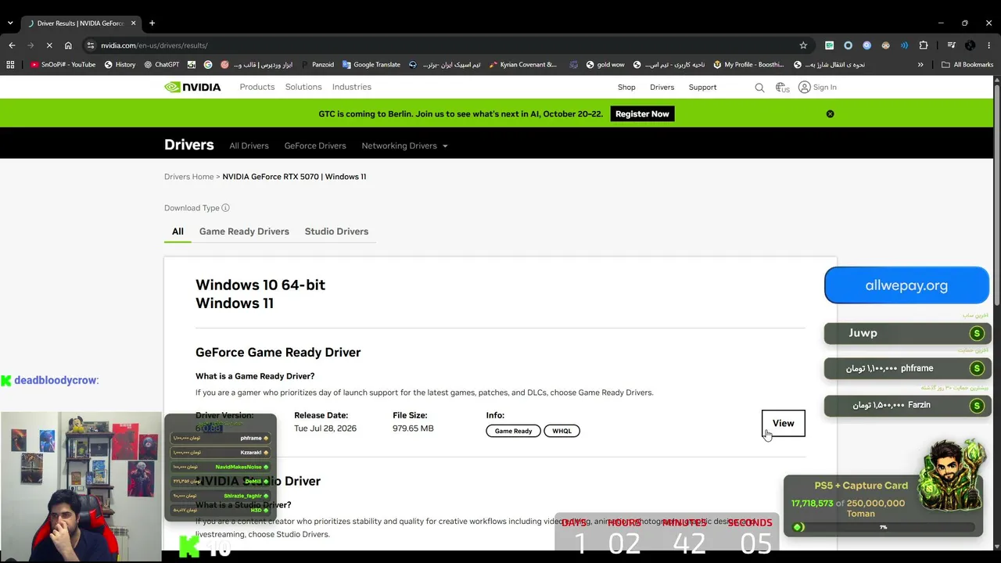This screenshot has width=1001, height=563.
Task: Click the browser back arrow
Action: point(12,45)
